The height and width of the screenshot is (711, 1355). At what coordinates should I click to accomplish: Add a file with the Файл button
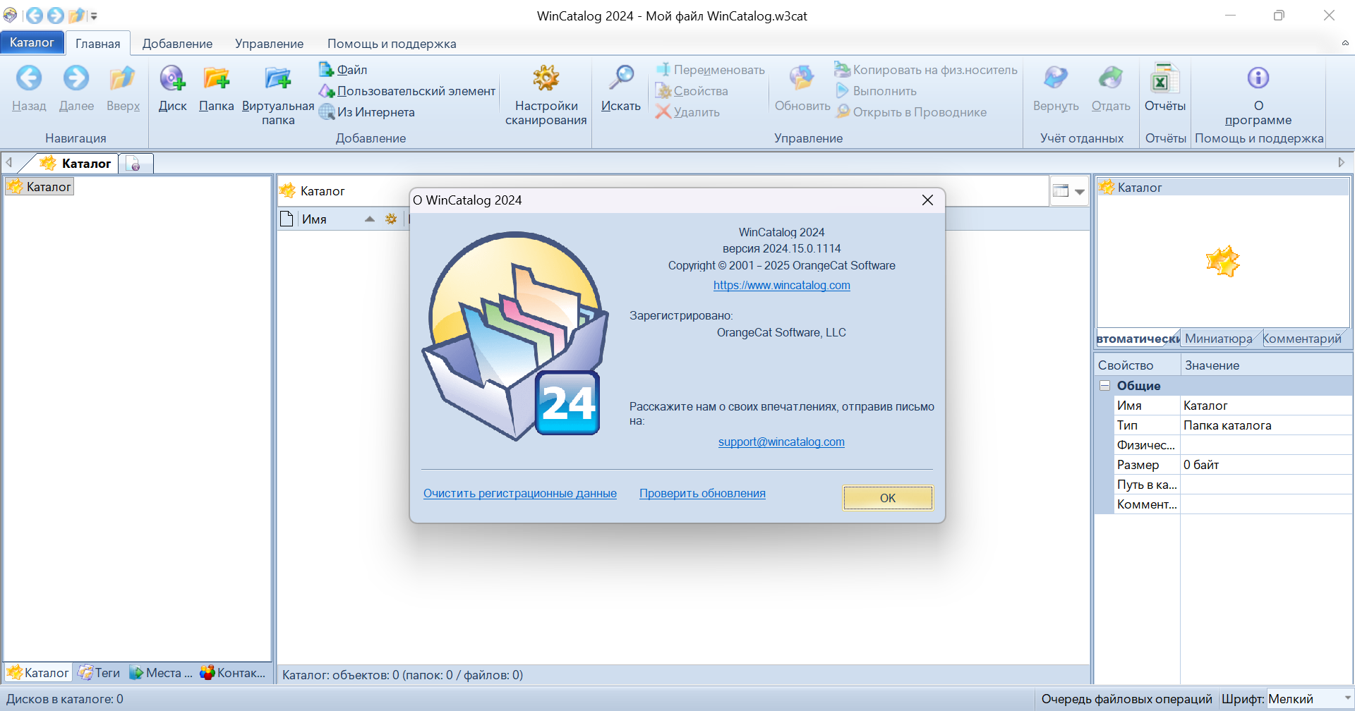[x=344, y=70]
